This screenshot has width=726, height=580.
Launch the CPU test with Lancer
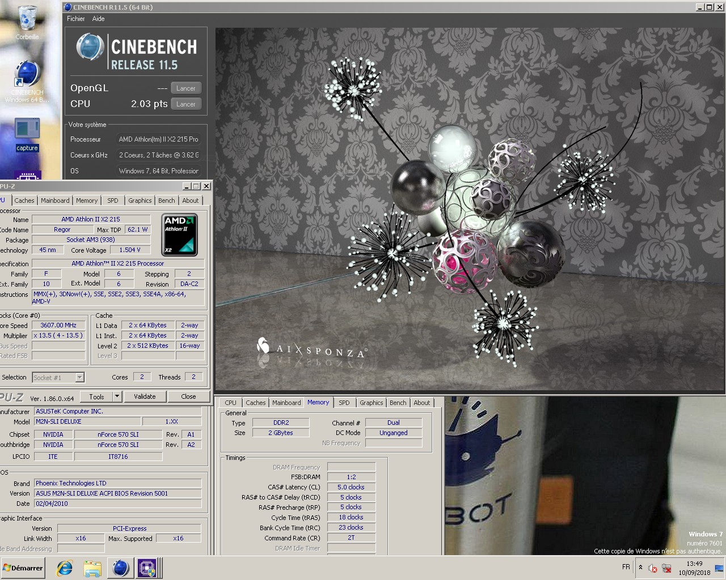186,104
